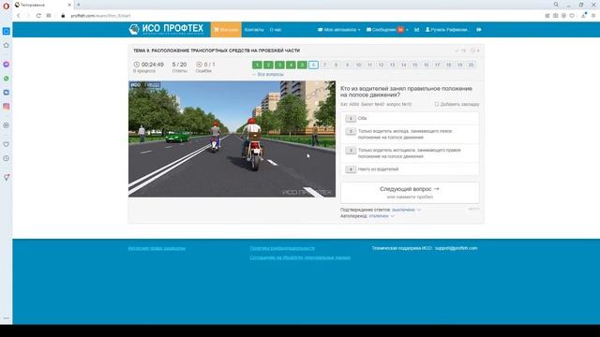Image resolution: width=600 pixels, height=337 pixels.
Task: Go to answered question 2
Action: click(268, 65)
